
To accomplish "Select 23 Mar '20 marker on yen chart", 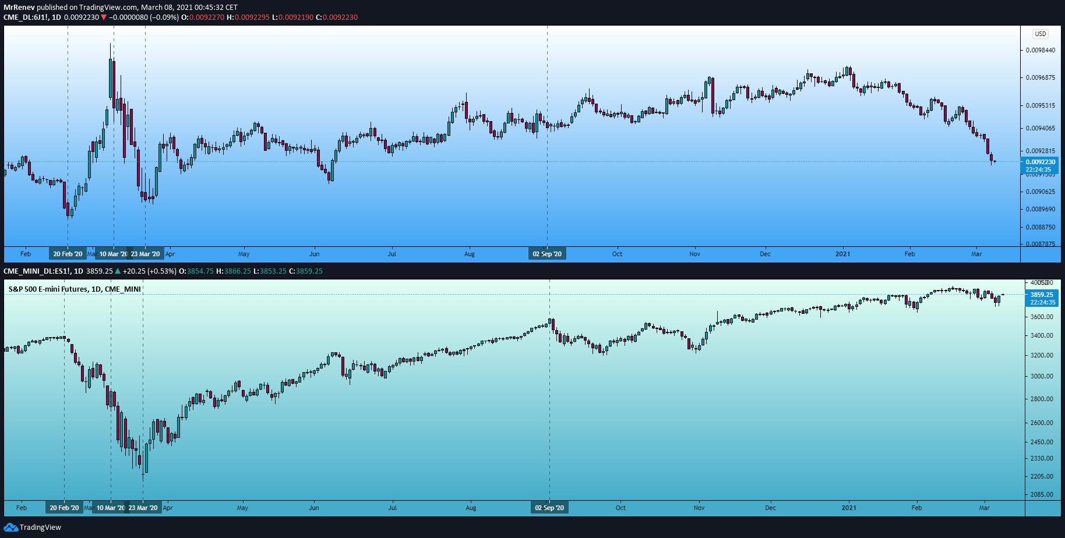I will tap(145, 254).
